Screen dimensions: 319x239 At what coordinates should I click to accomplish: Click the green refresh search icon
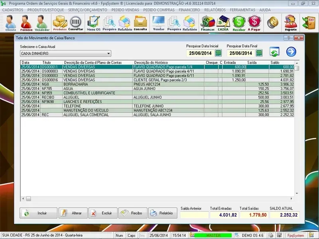point(274,52)
